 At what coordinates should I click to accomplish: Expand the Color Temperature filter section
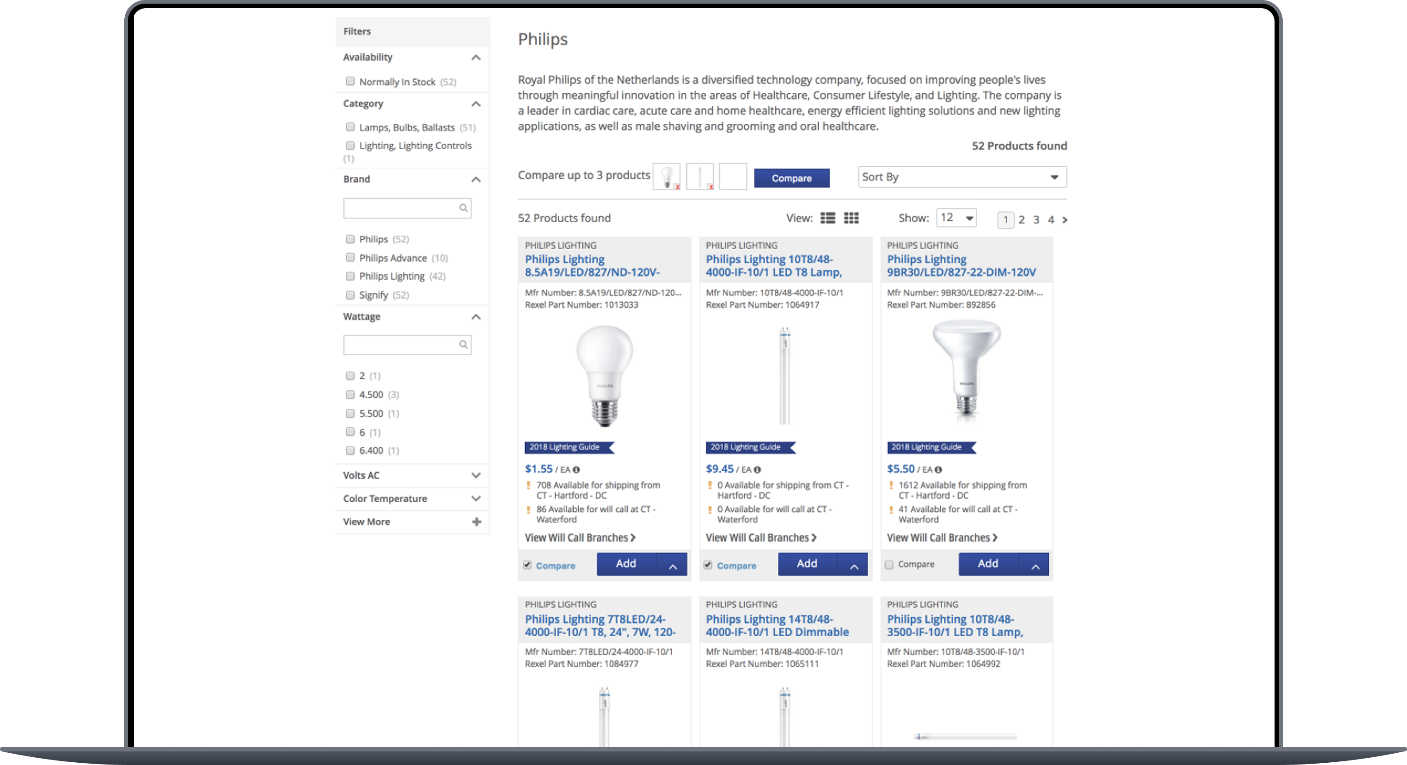(476, 499)
